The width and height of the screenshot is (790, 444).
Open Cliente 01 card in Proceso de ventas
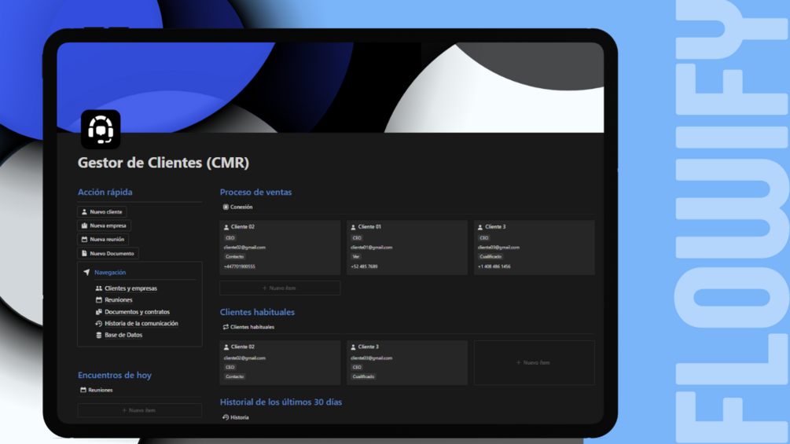[x=407, y=248]
